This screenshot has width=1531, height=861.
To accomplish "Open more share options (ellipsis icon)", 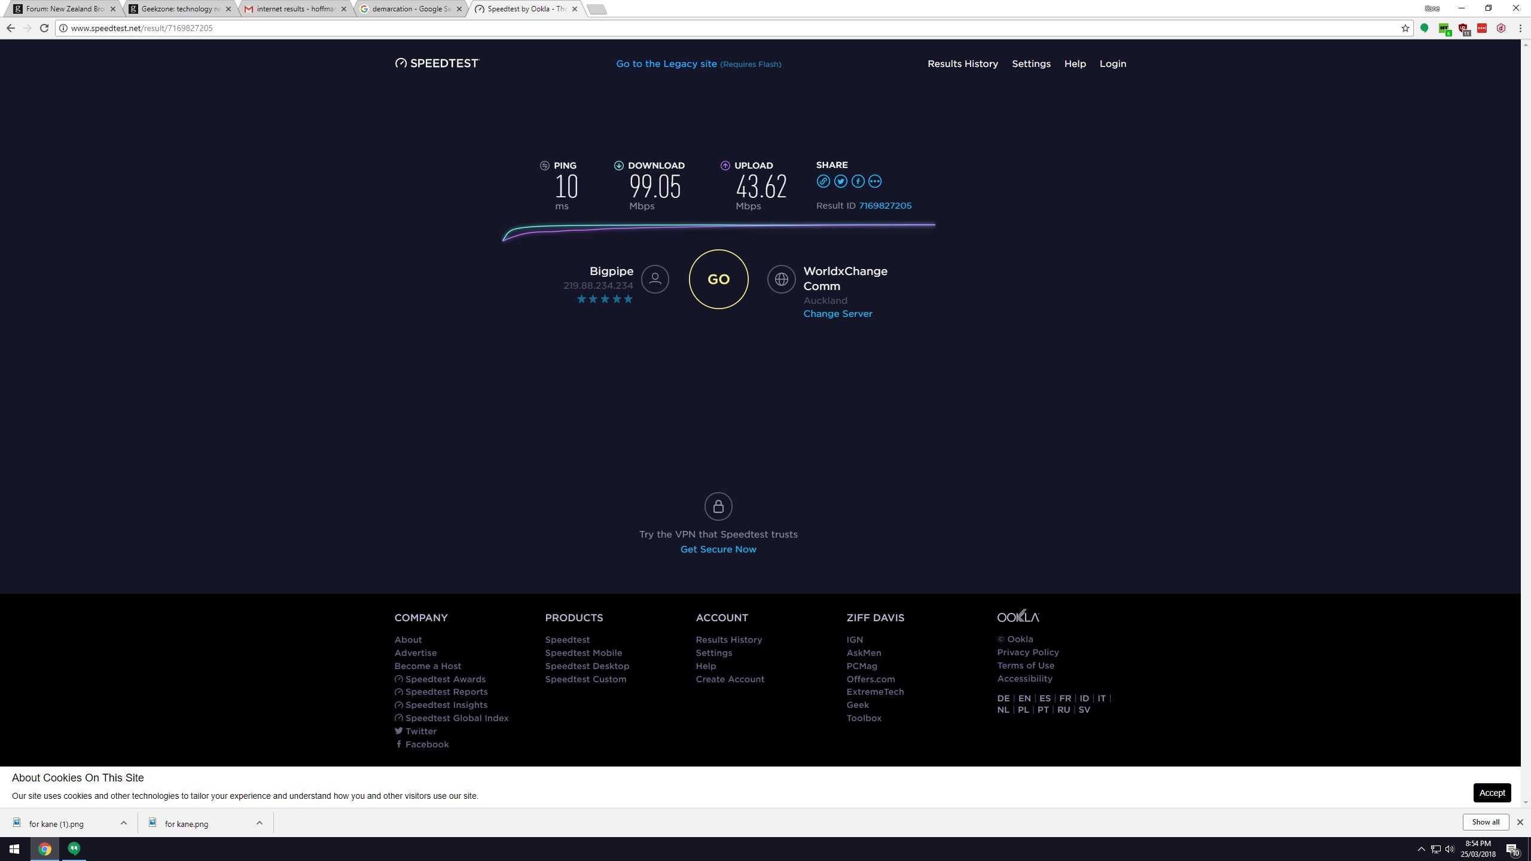I will 875,182.
